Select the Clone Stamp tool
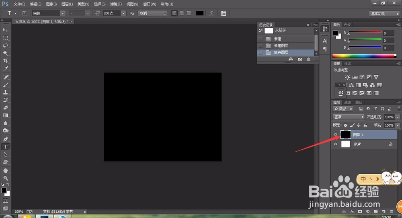Image resolution: width=402 pixels, height=218 pixels. tap(5, 93)
